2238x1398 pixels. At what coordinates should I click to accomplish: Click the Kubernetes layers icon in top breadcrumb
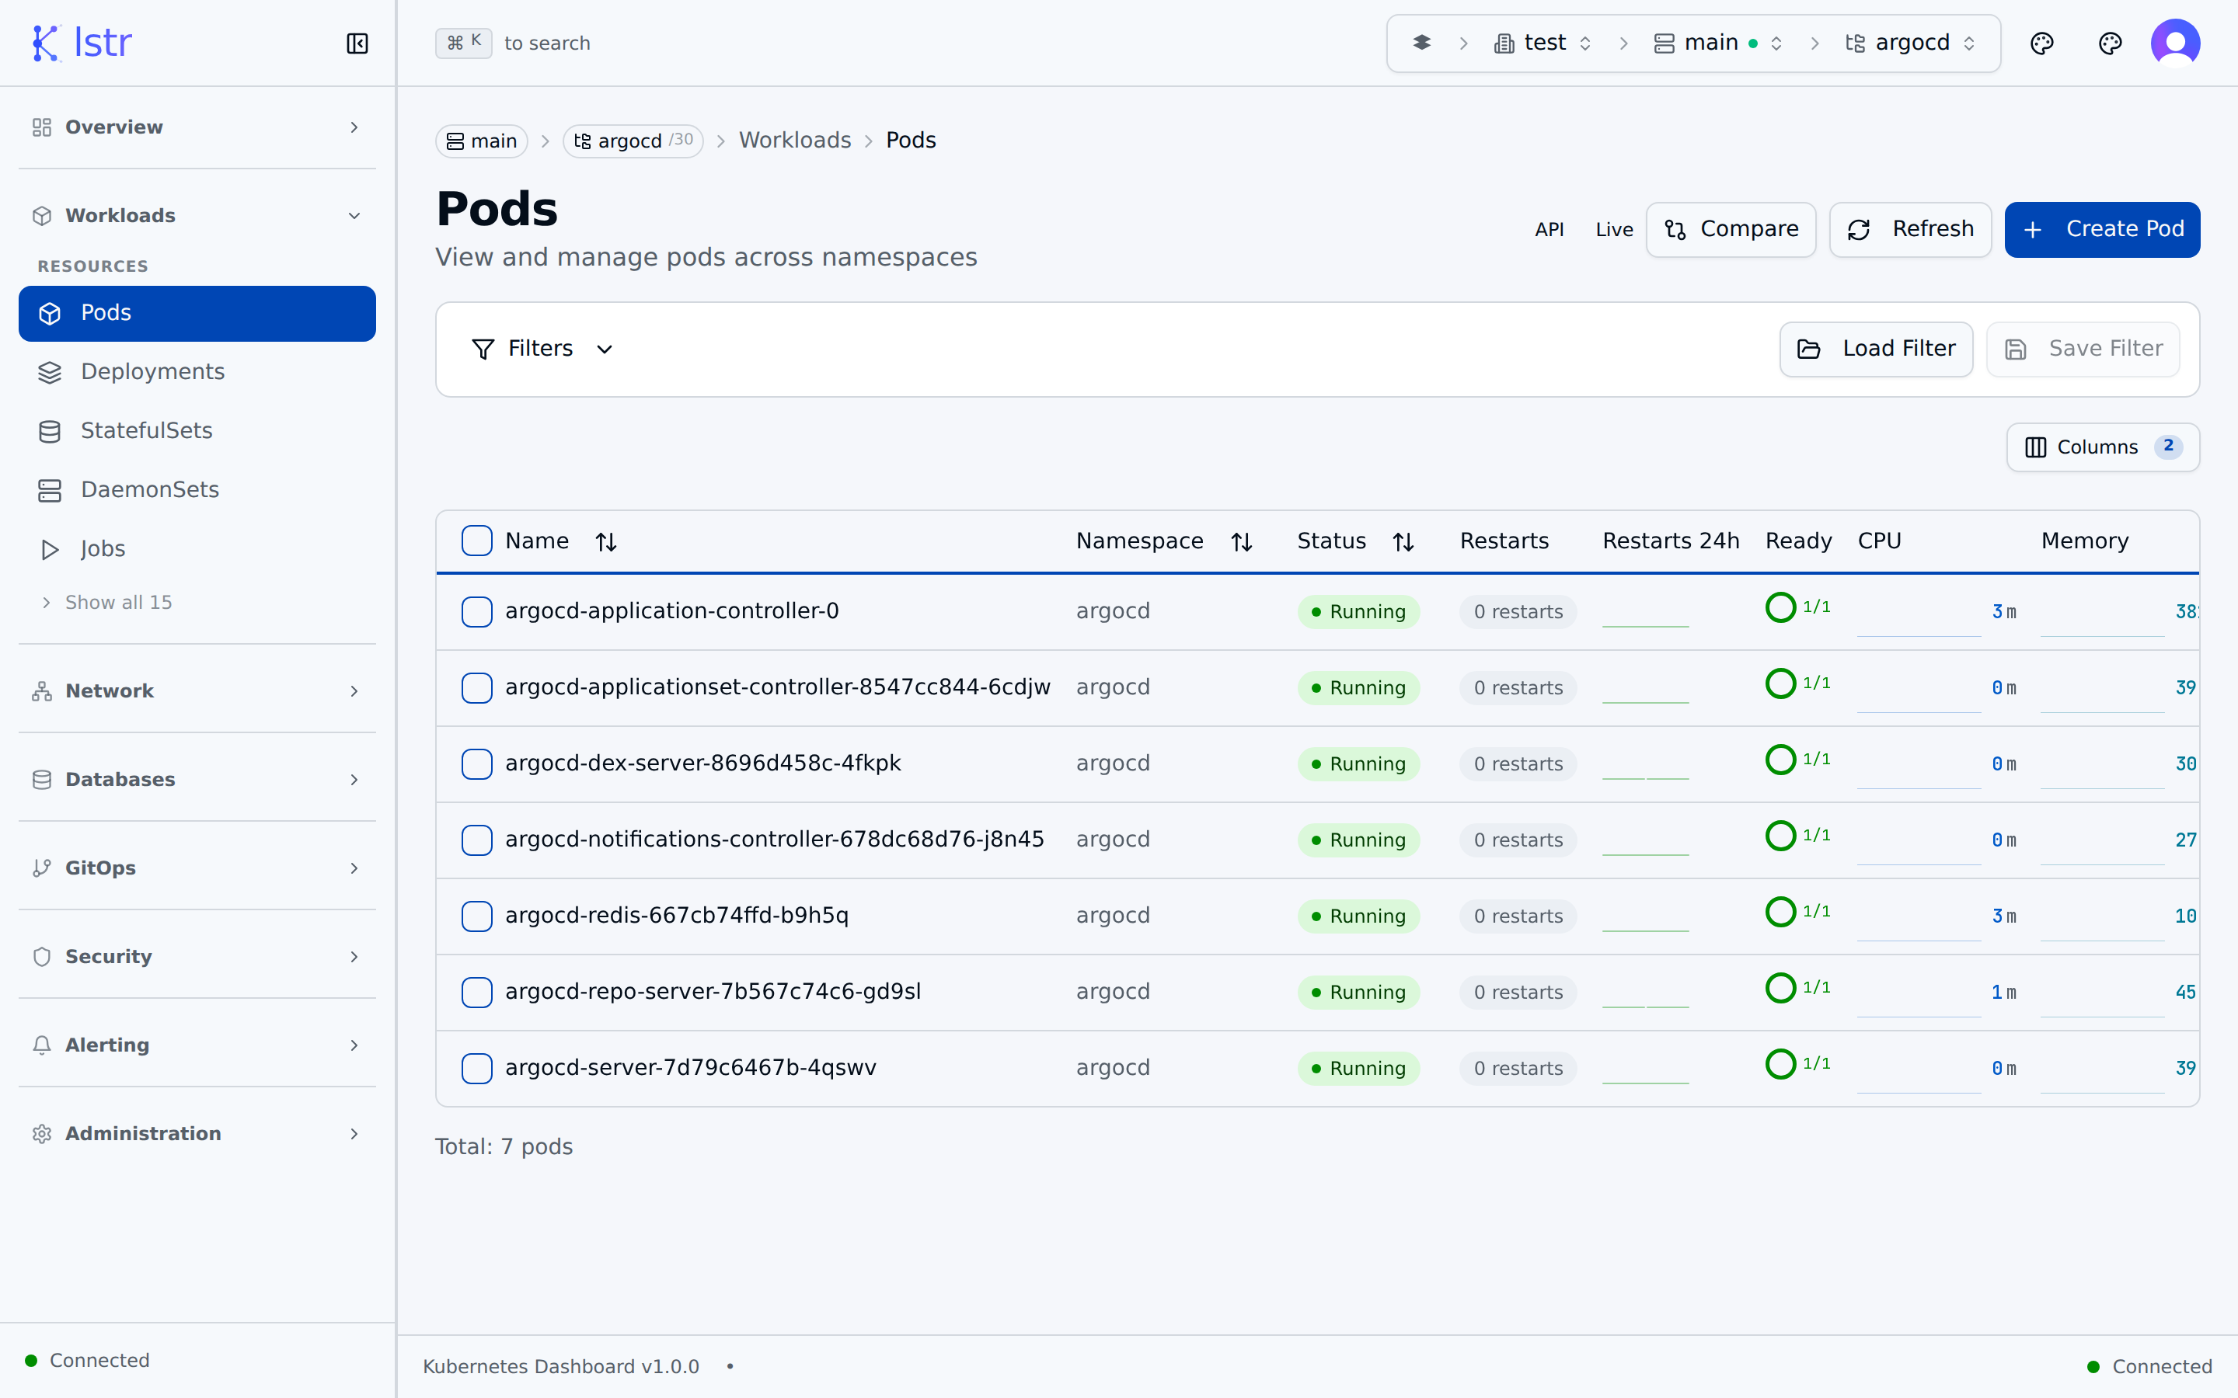1421,43
